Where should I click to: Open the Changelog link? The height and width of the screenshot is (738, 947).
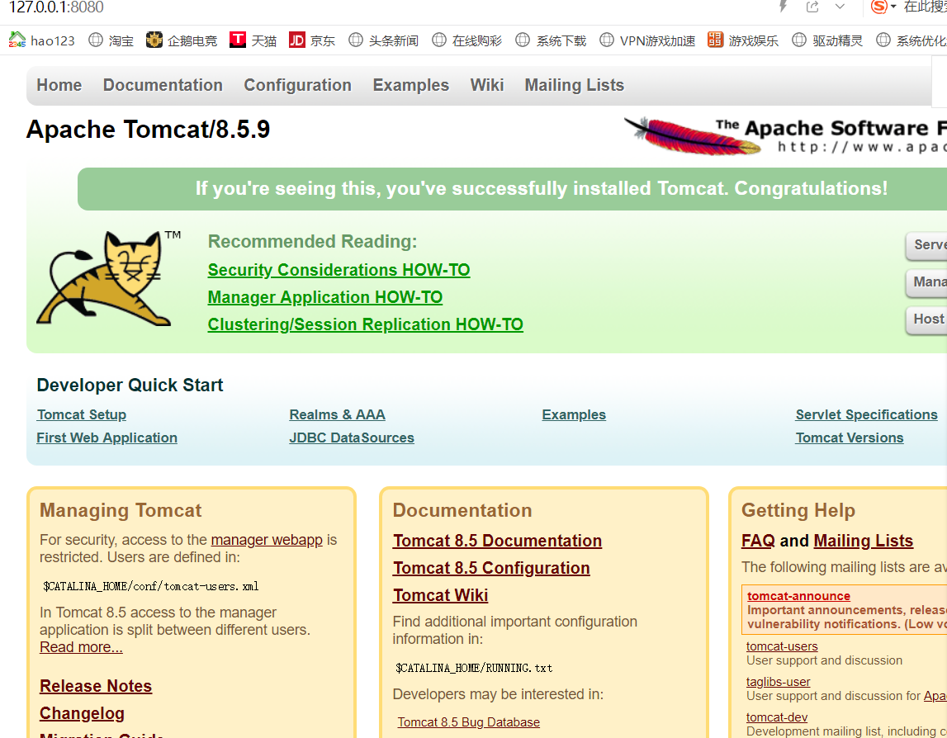[82, 713]
